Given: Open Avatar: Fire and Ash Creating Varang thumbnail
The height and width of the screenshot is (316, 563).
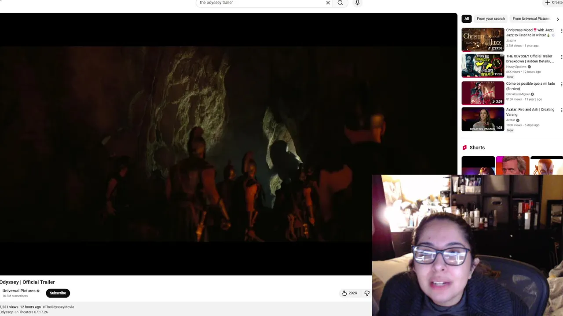Looking at the screenshot, I should 483,119.
